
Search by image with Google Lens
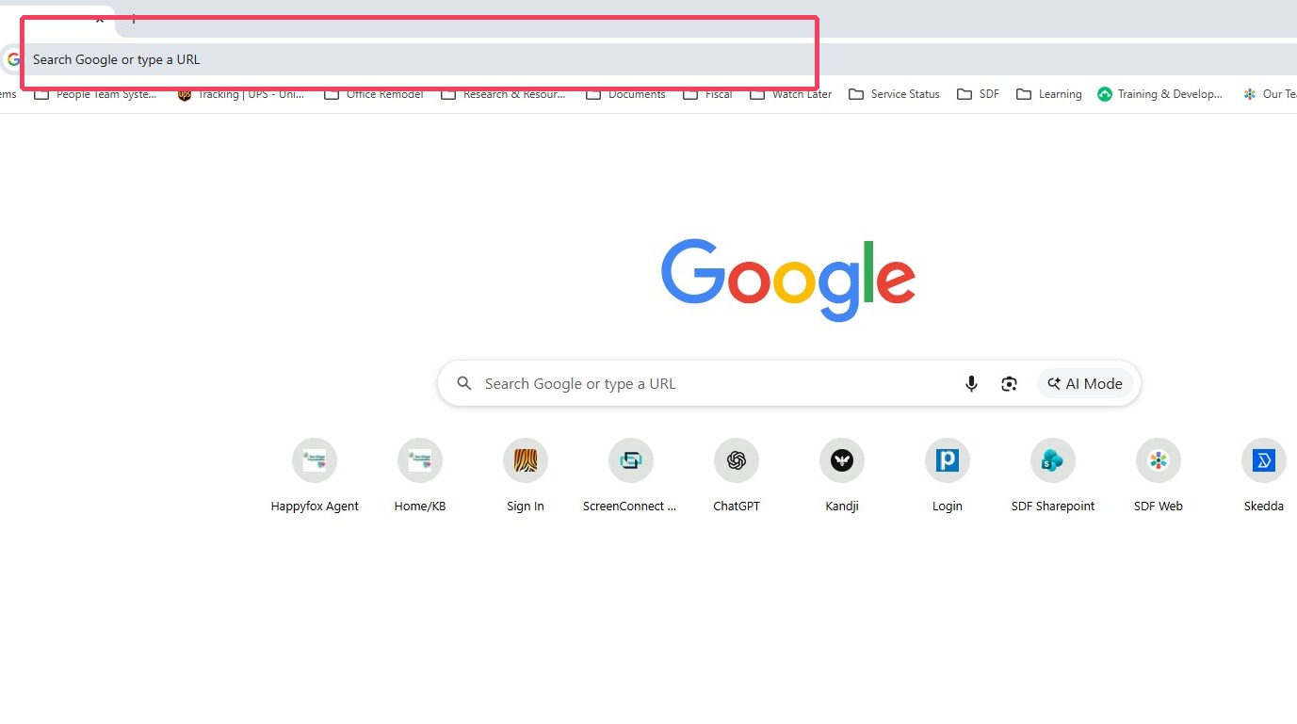pyautogui.click(x=1010, y=384)
